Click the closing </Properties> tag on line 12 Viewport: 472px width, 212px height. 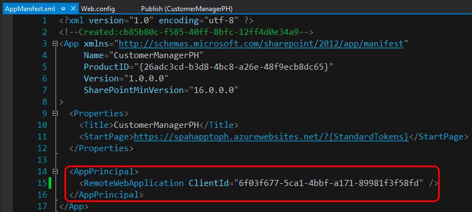point(101,148)
